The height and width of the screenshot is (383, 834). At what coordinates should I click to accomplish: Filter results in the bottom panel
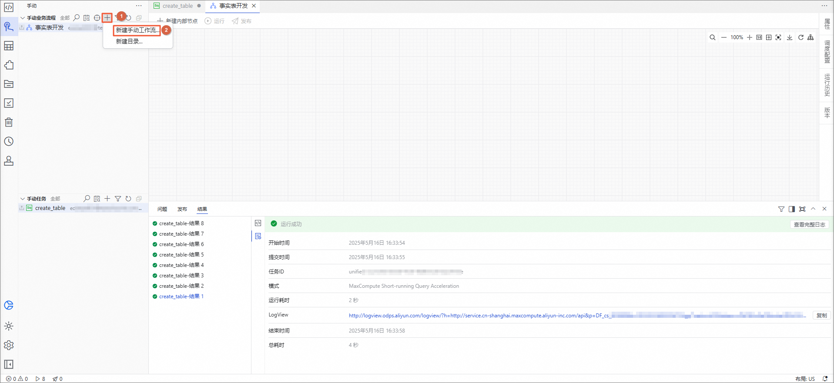click(781, 209)
